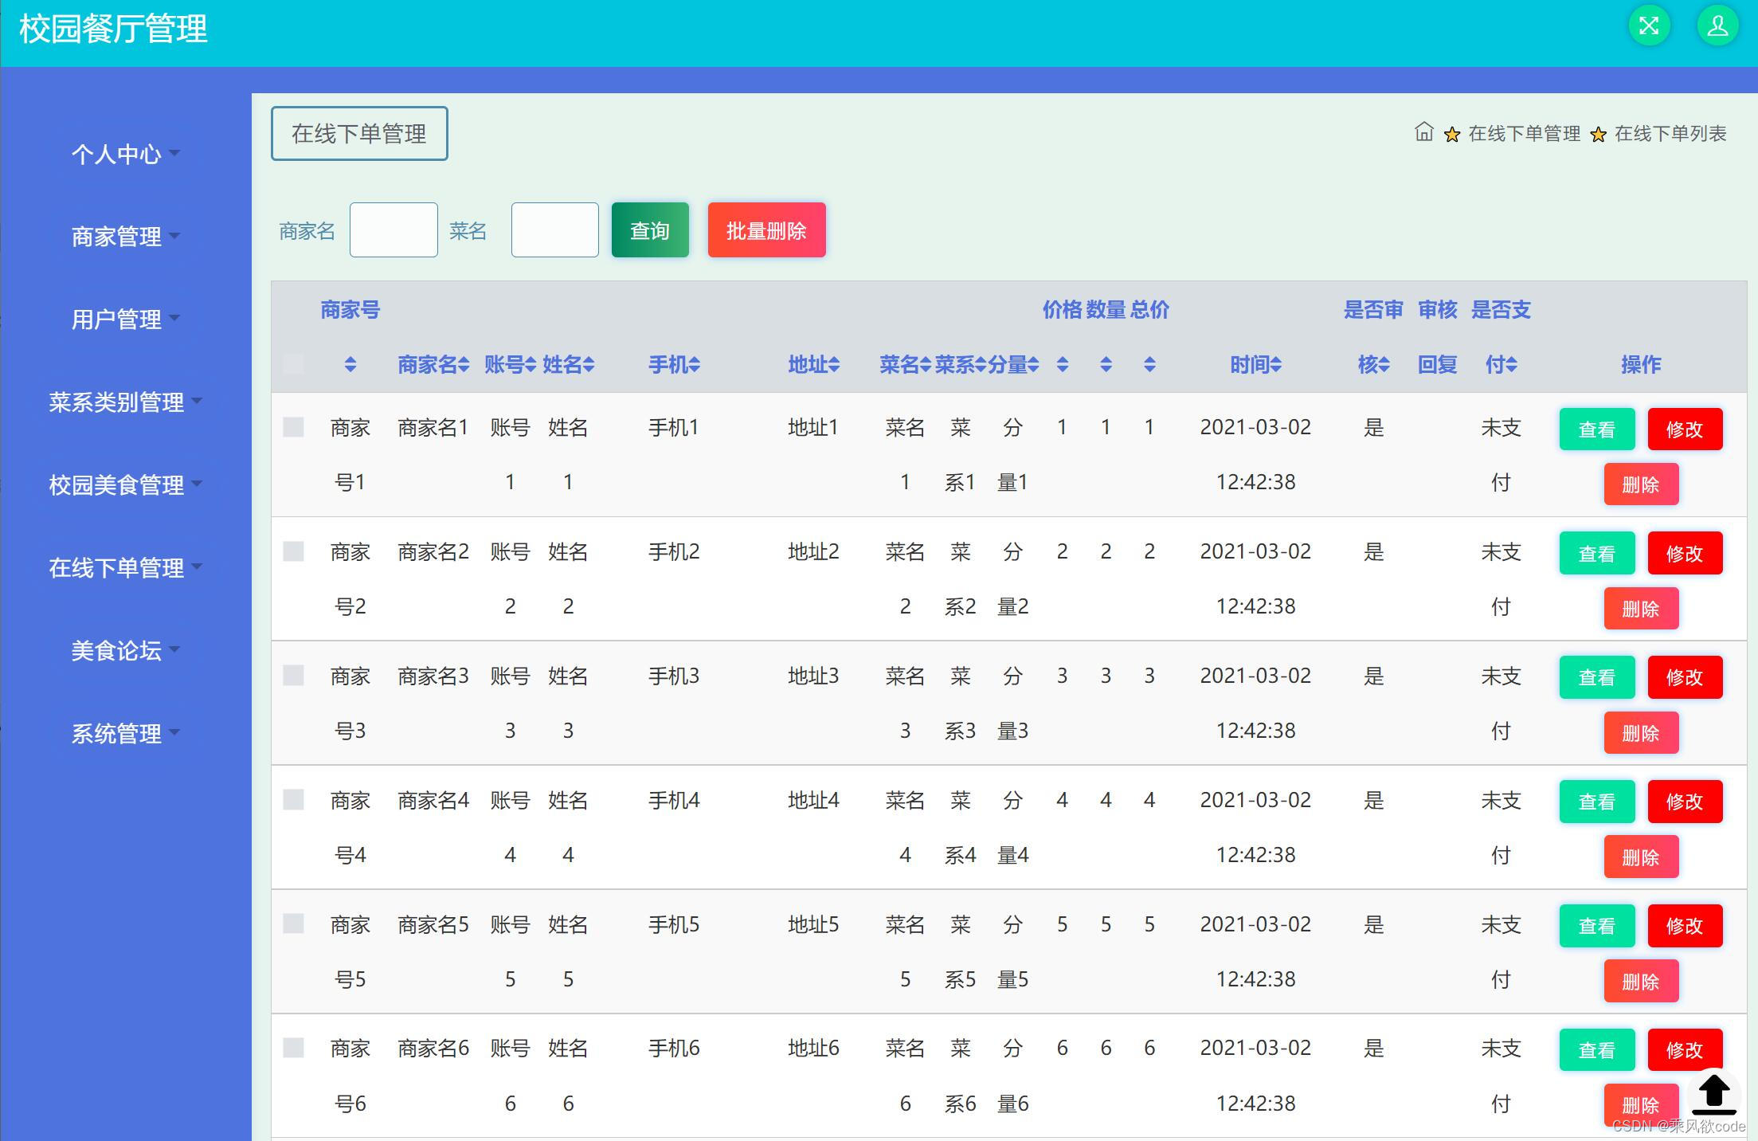Open the user profile icon in the header
This screenshot has width=1758, height=1141.
click(x=1717, y=25)
